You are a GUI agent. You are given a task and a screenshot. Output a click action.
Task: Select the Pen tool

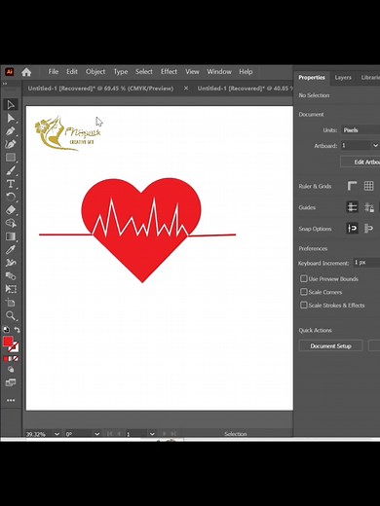click(11, 131)
